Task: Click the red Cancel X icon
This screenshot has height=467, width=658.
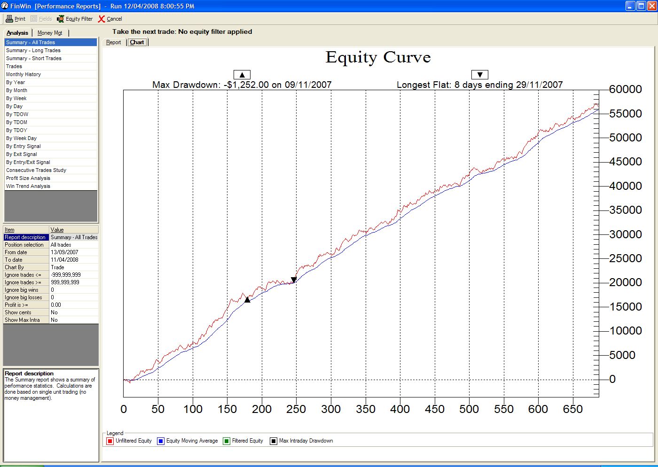Action: tap(102, 19)
